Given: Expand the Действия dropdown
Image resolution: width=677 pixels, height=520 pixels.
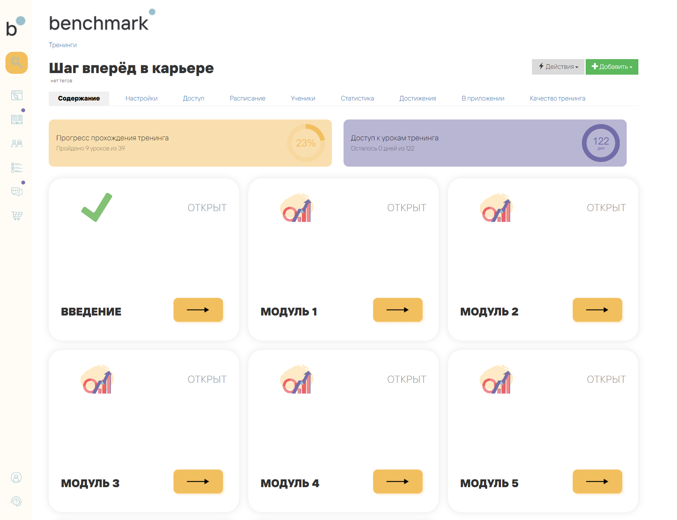Looking at the screenshot, I should tap(558, 67).
